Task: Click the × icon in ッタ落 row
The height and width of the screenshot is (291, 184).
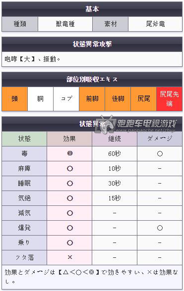Action: pyautogui.click(x=70, y=257)
